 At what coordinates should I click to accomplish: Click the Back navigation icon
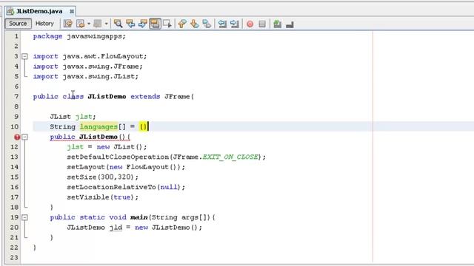click(x=81, y=24)
